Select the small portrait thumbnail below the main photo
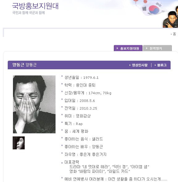The width and height of the screenshot is (178, 182). (19, 143)
